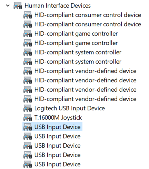The width and height of the screenshot is (149, 169).
Task: Click the Human Interface Devices category icon
Action: (x=18, y=6)
